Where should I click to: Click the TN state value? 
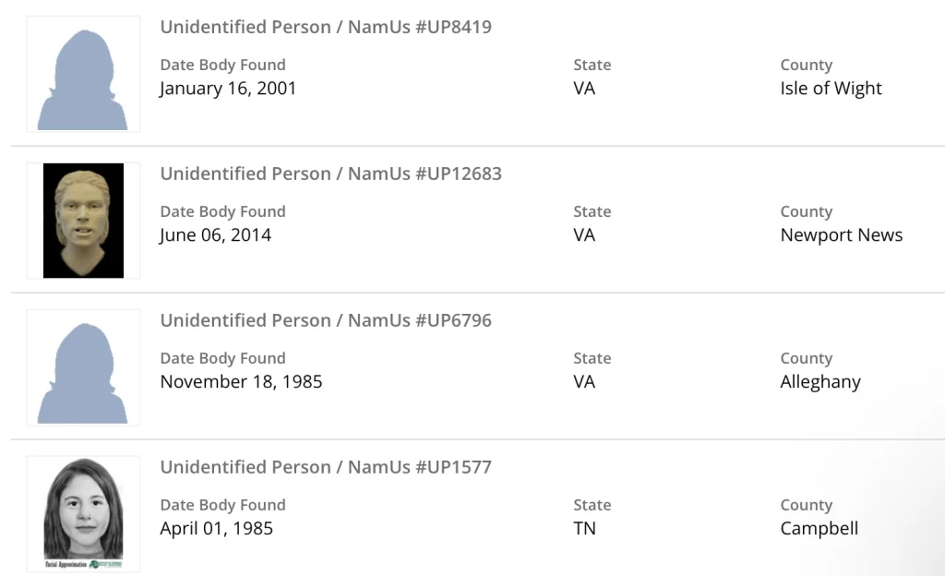(584, 529)
